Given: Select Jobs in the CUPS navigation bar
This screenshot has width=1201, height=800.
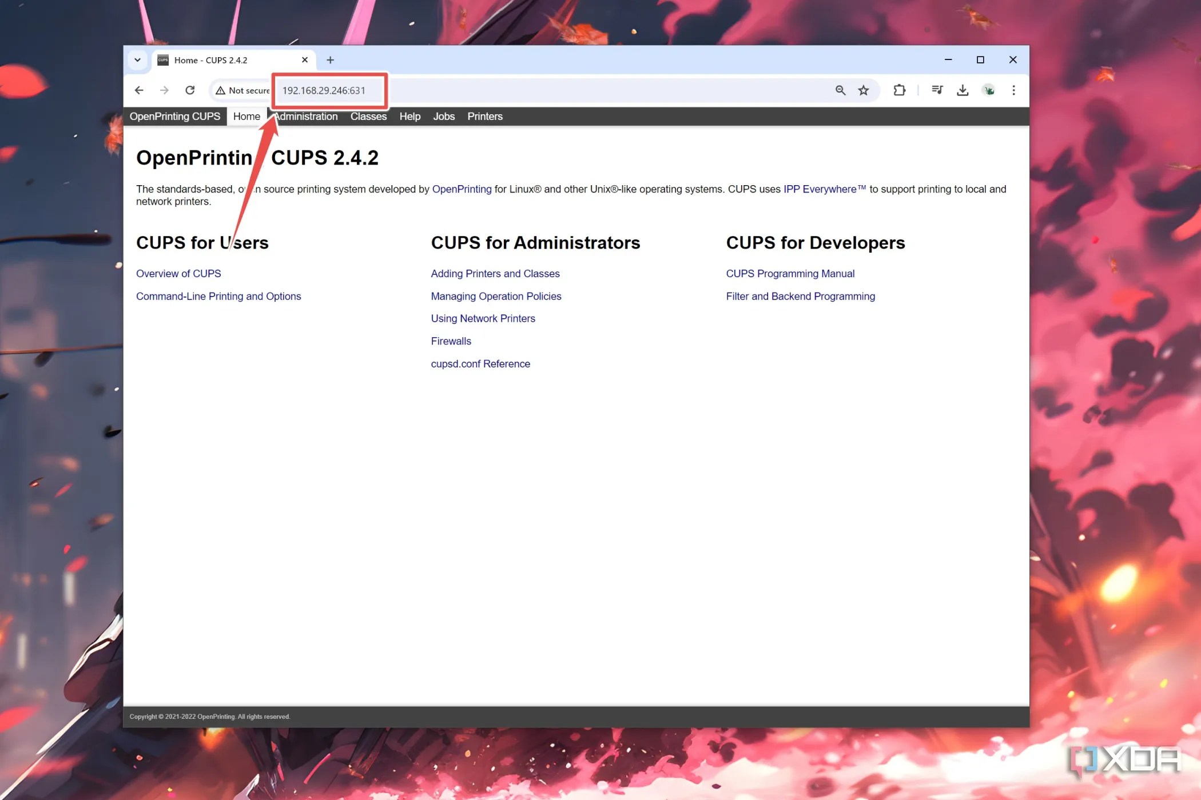Looking at the screenshot, I should click(x=444, y=116).
